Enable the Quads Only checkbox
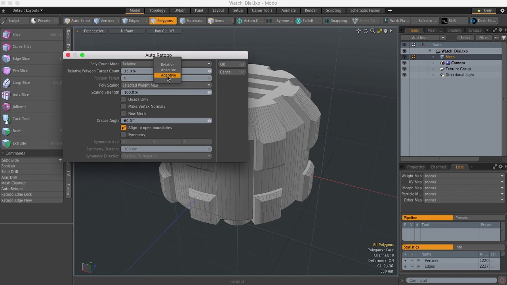The width and height of the screenshot is (507, 285). click(x=124, y=99)
